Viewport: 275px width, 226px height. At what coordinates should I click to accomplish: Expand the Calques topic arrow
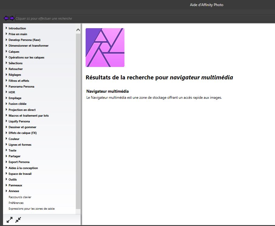pos(6,51)
